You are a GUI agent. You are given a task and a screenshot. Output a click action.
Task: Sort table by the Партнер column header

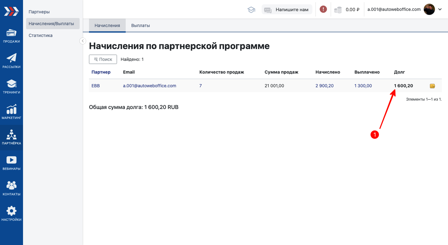tap(101, 72)
